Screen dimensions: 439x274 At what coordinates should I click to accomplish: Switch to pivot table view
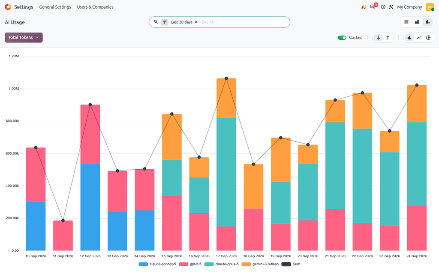click(417, 22)
